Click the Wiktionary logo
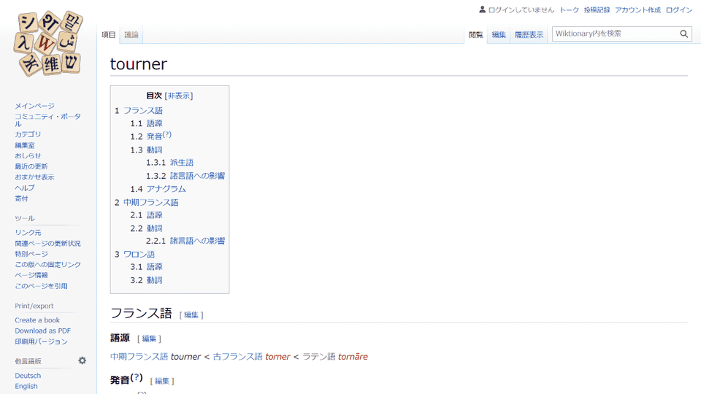701x394 pixels. (x=47, y=44)
